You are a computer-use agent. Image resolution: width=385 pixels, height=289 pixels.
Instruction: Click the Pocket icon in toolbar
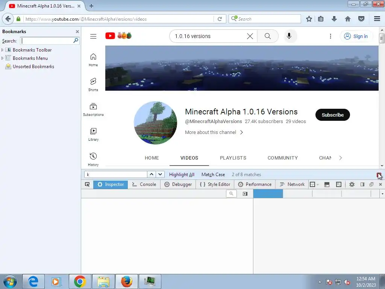tap(361, 19)
